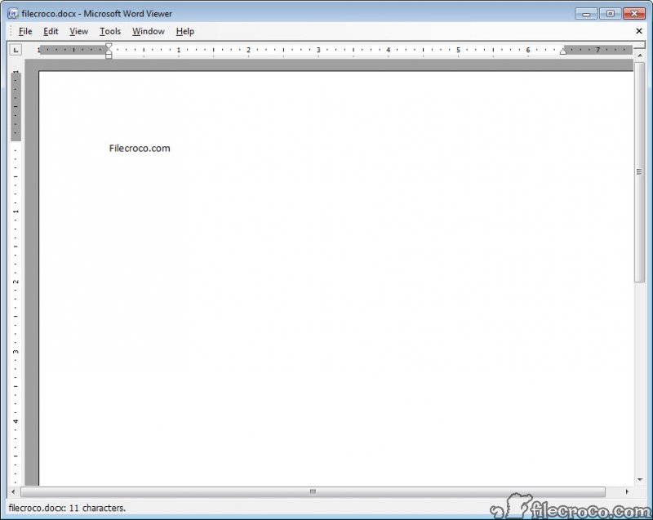Screen dimensions: 653x520
Task: Open the Window menu
Action: [x=149, y=31]
